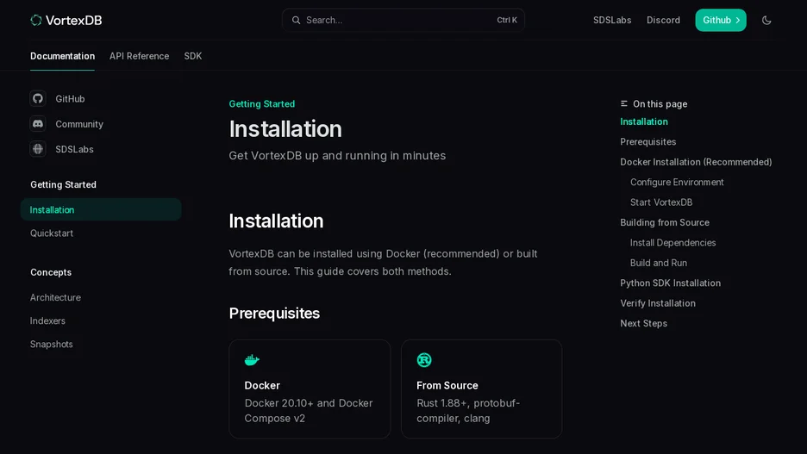807x454 pixels.
Task: Click the search magnifier icon
Action: click(x=296, y=20)
